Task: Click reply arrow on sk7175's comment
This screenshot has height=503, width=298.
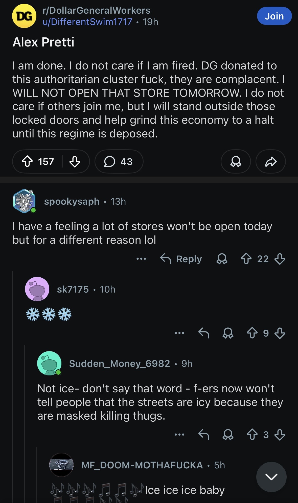Action: [x=204, y=333]
